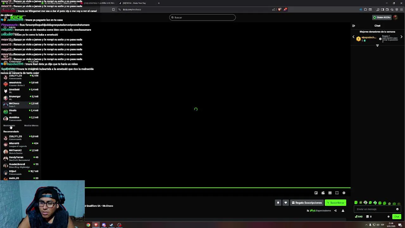Go to next top donor
This screenshot has height=228, width=405.
tap(402, 37)
